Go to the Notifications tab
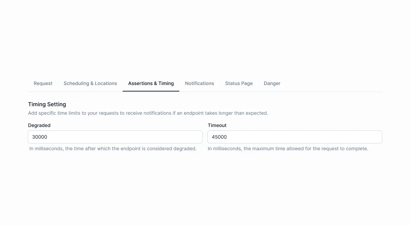The image size is (410, 225). [x=200, y=83]
